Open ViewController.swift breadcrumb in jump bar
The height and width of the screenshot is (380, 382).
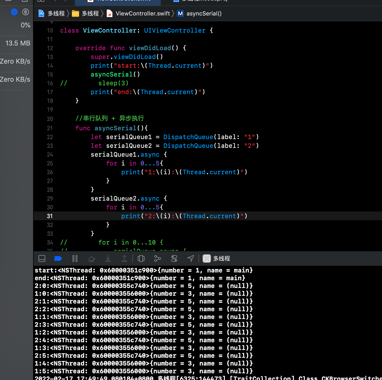tap(138, 13)
